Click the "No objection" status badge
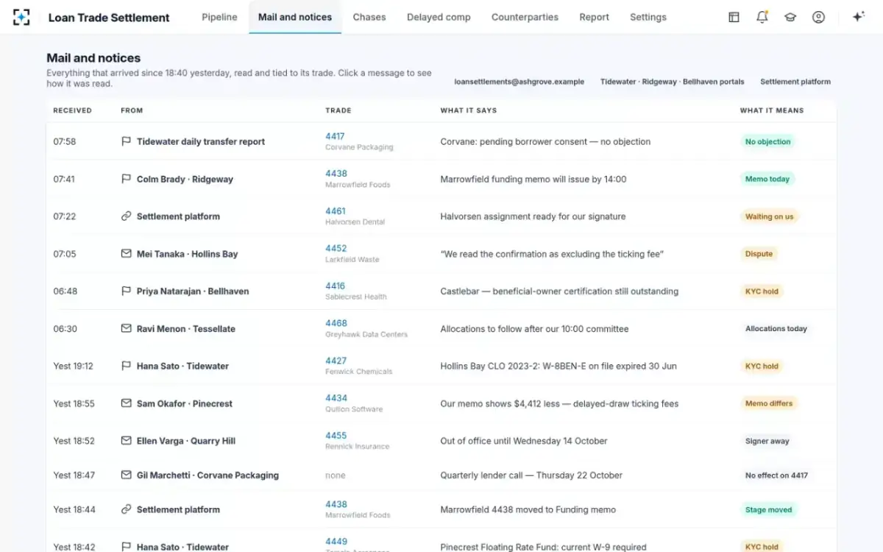The width and height of the screenshot is (883, 552). coord(767,142)
